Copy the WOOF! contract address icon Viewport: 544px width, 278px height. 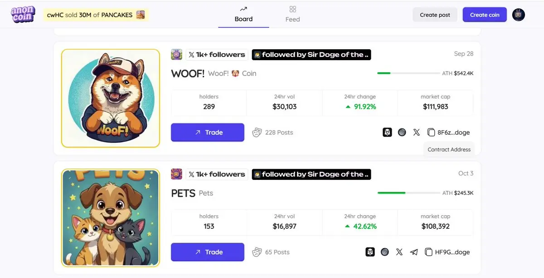click(x=431, y=132)
